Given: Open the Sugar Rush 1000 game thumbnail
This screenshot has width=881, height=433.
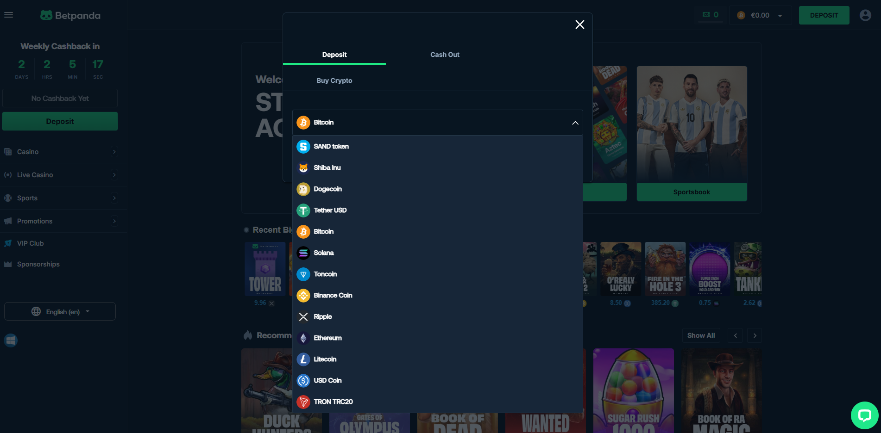Looking at the screenshot, I should tap(634, 391).
